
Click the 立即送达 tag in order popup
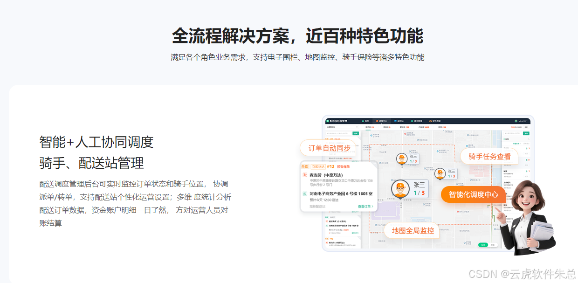pos(318,166)
